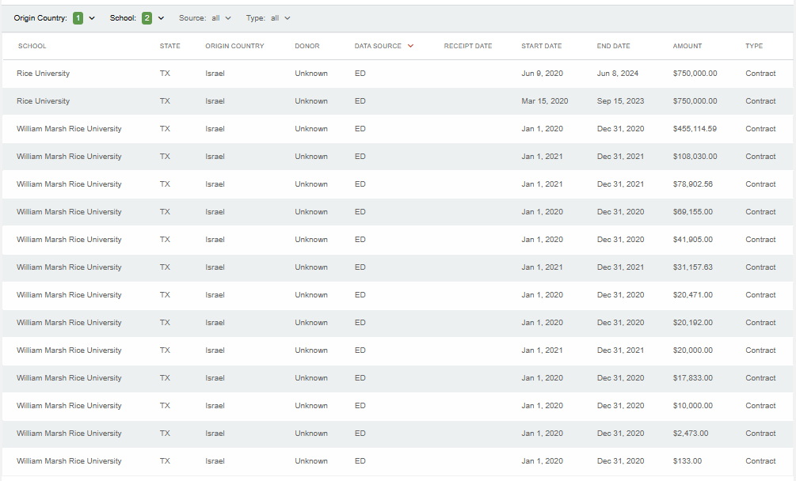Click the $78,902.56 amount cell
796x481 pixels.
pos(693,184)
